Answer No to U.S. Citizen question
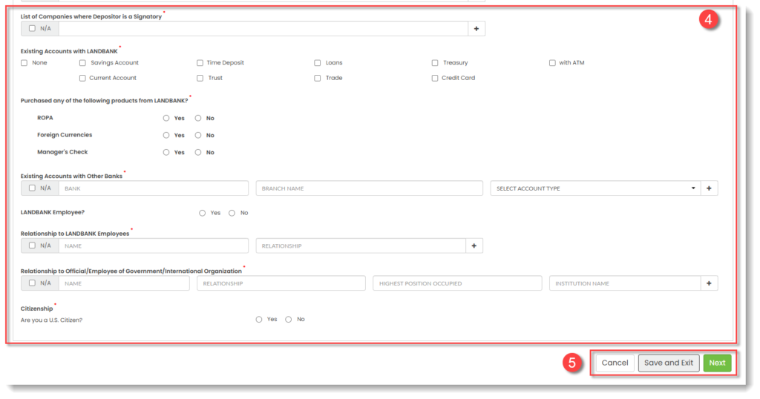Viewport: 760px width, 399px height. point(289,320)
